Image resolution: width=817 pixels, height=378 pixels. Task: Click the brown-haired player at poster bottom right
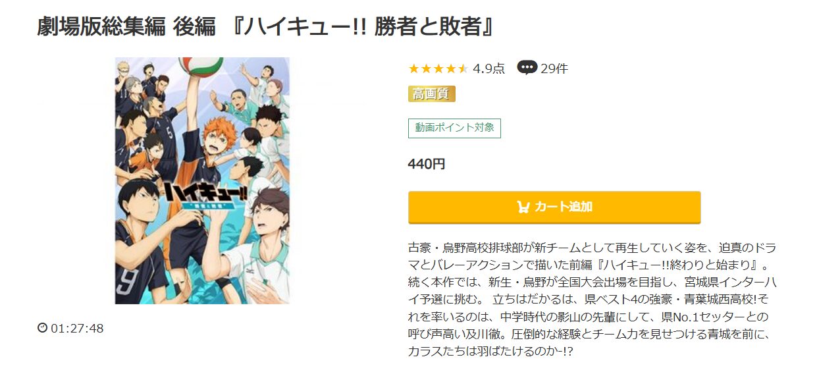266,217
